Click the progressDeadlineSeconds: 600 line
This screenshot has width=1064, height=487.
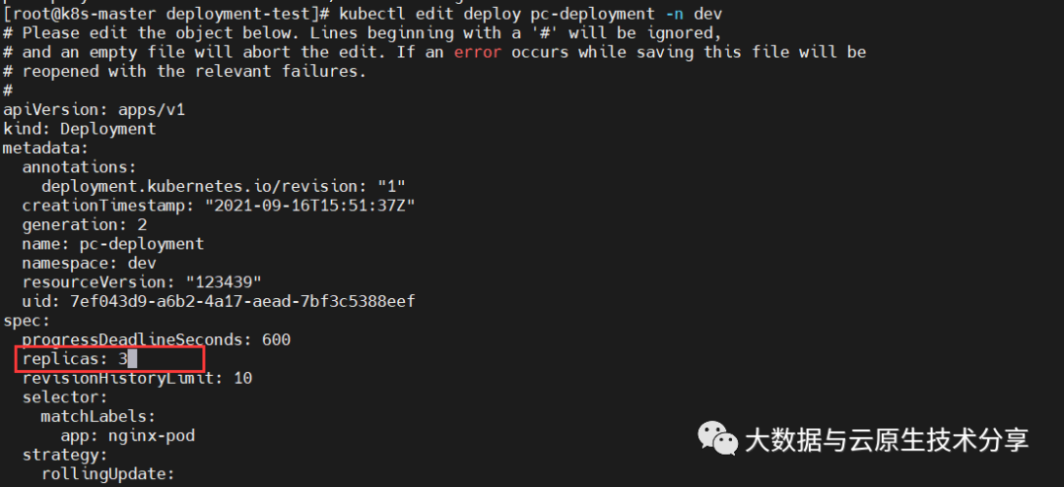156,339
